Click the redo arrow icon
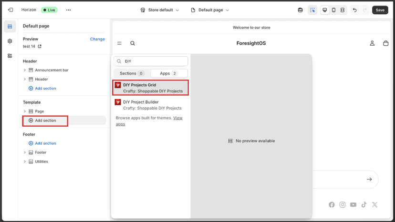The image size is (395, 222). coord(365,10)
